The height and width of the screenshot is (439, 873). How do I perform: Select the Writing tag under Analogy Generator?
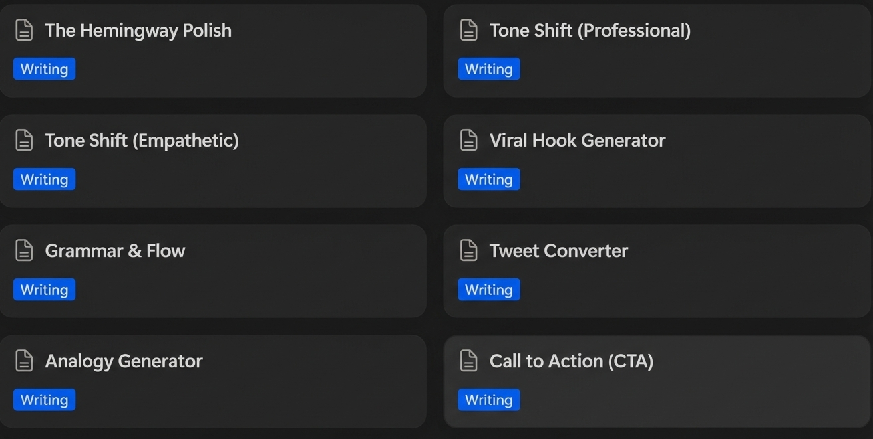pos(44,399)
